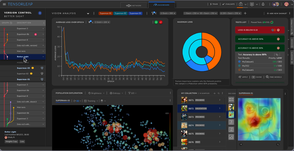Open the hamburger menu next to Tensorleap
The width and height of the screenshot is (294, 151).
(4, 4)
